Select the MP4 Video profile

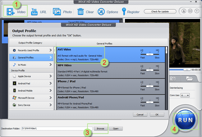111,71
